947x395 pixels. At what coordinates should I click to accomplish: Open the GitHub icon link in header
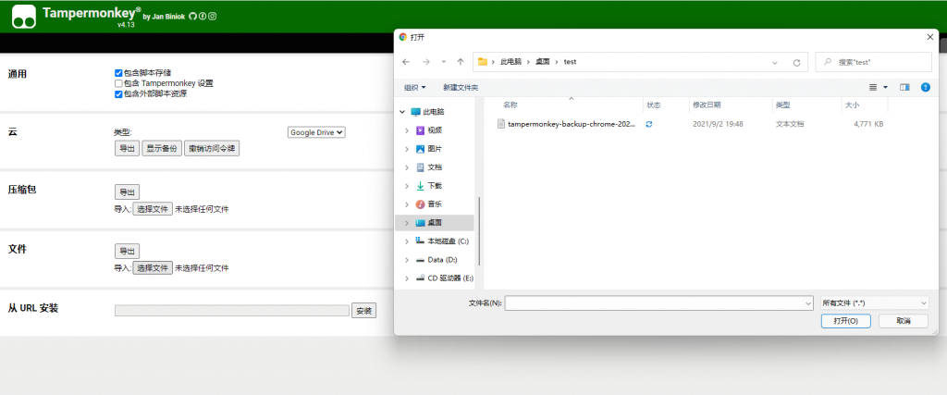[x=192, y=17]
